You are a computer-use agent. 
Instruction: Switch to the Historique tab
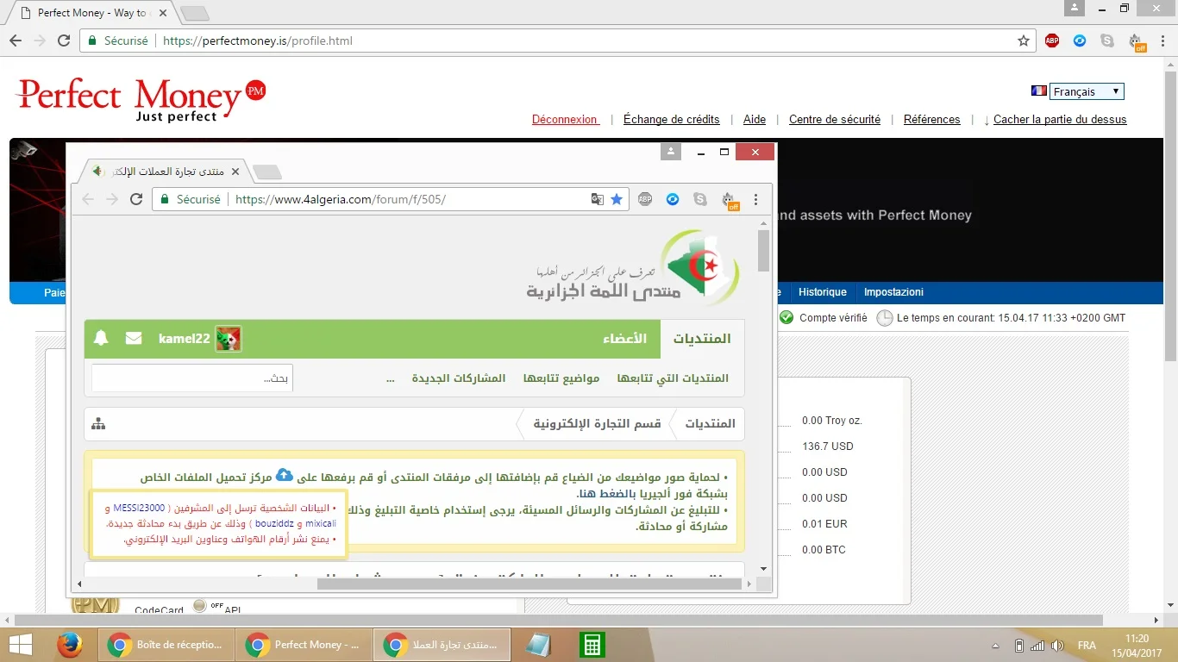click(x=822, y=292)
